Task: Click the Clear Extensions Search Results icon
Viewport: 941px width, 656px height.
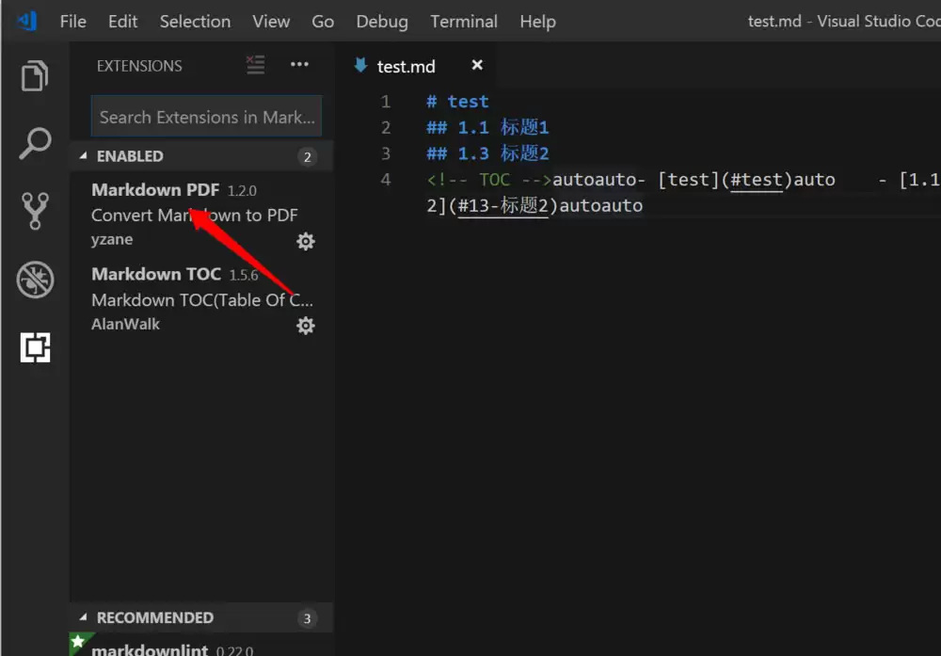Action: tap(255, 65)
